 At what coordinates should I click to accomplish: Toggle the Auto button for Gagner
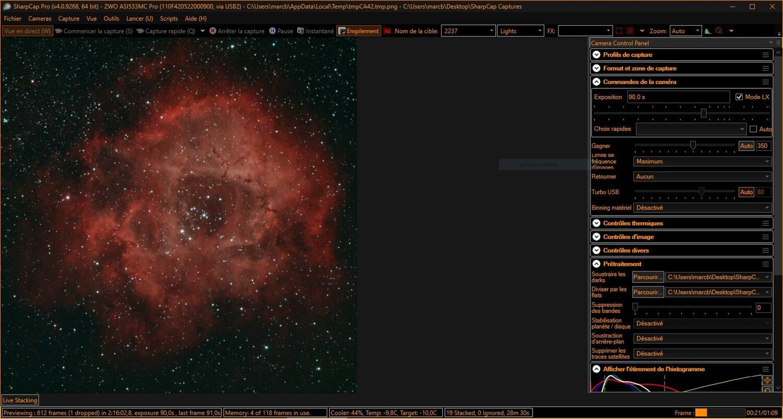pos(746,146)
